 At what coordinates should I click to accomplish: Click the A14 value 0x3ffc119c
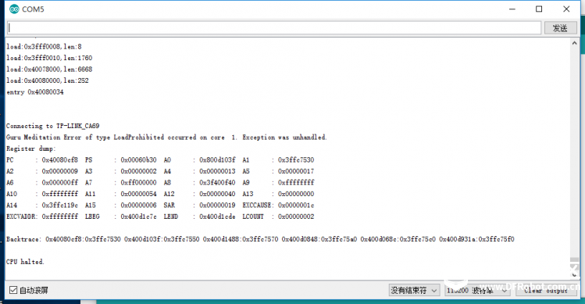click(x=60, y=206)
